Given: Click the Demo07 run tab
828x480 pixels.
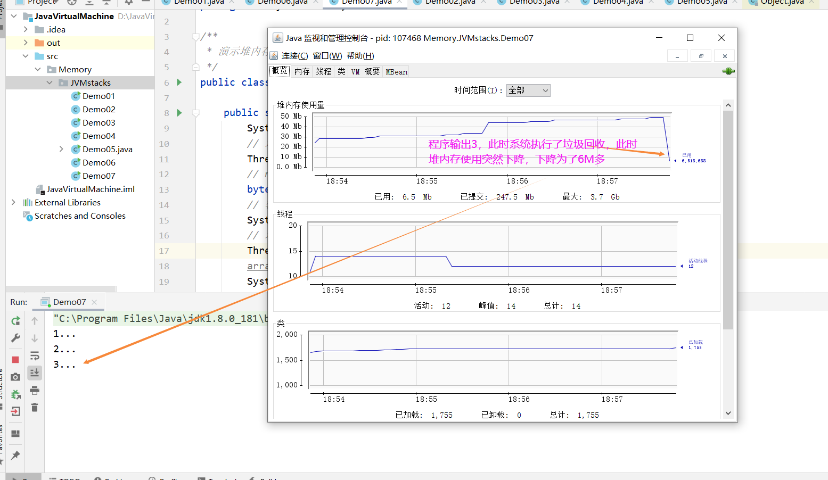Looking at the screenshot, I should tap(69, 302).
